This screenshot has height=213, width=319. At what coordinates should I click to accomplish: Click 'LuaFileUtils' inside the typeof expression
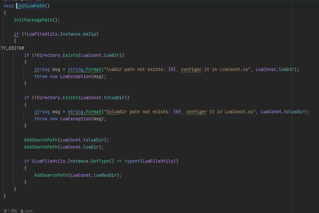[158, 161]
